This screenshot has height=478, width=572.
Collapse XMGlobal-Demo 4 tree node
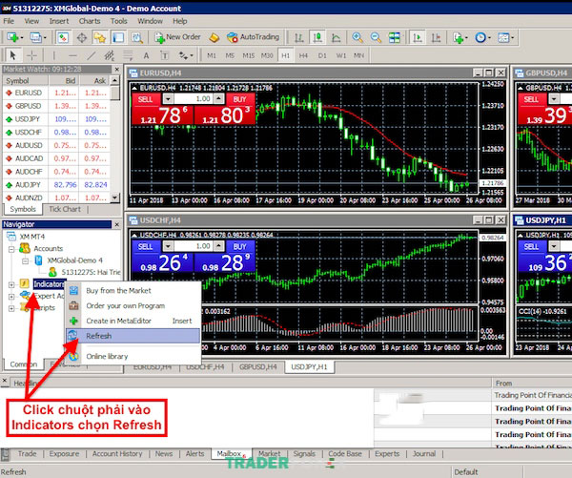click(25, 260)
